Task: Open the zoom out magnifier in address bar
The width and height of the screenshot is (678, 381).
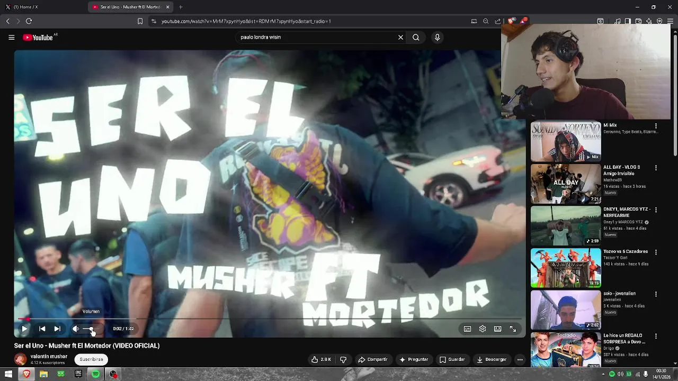Action: [486, 21]
